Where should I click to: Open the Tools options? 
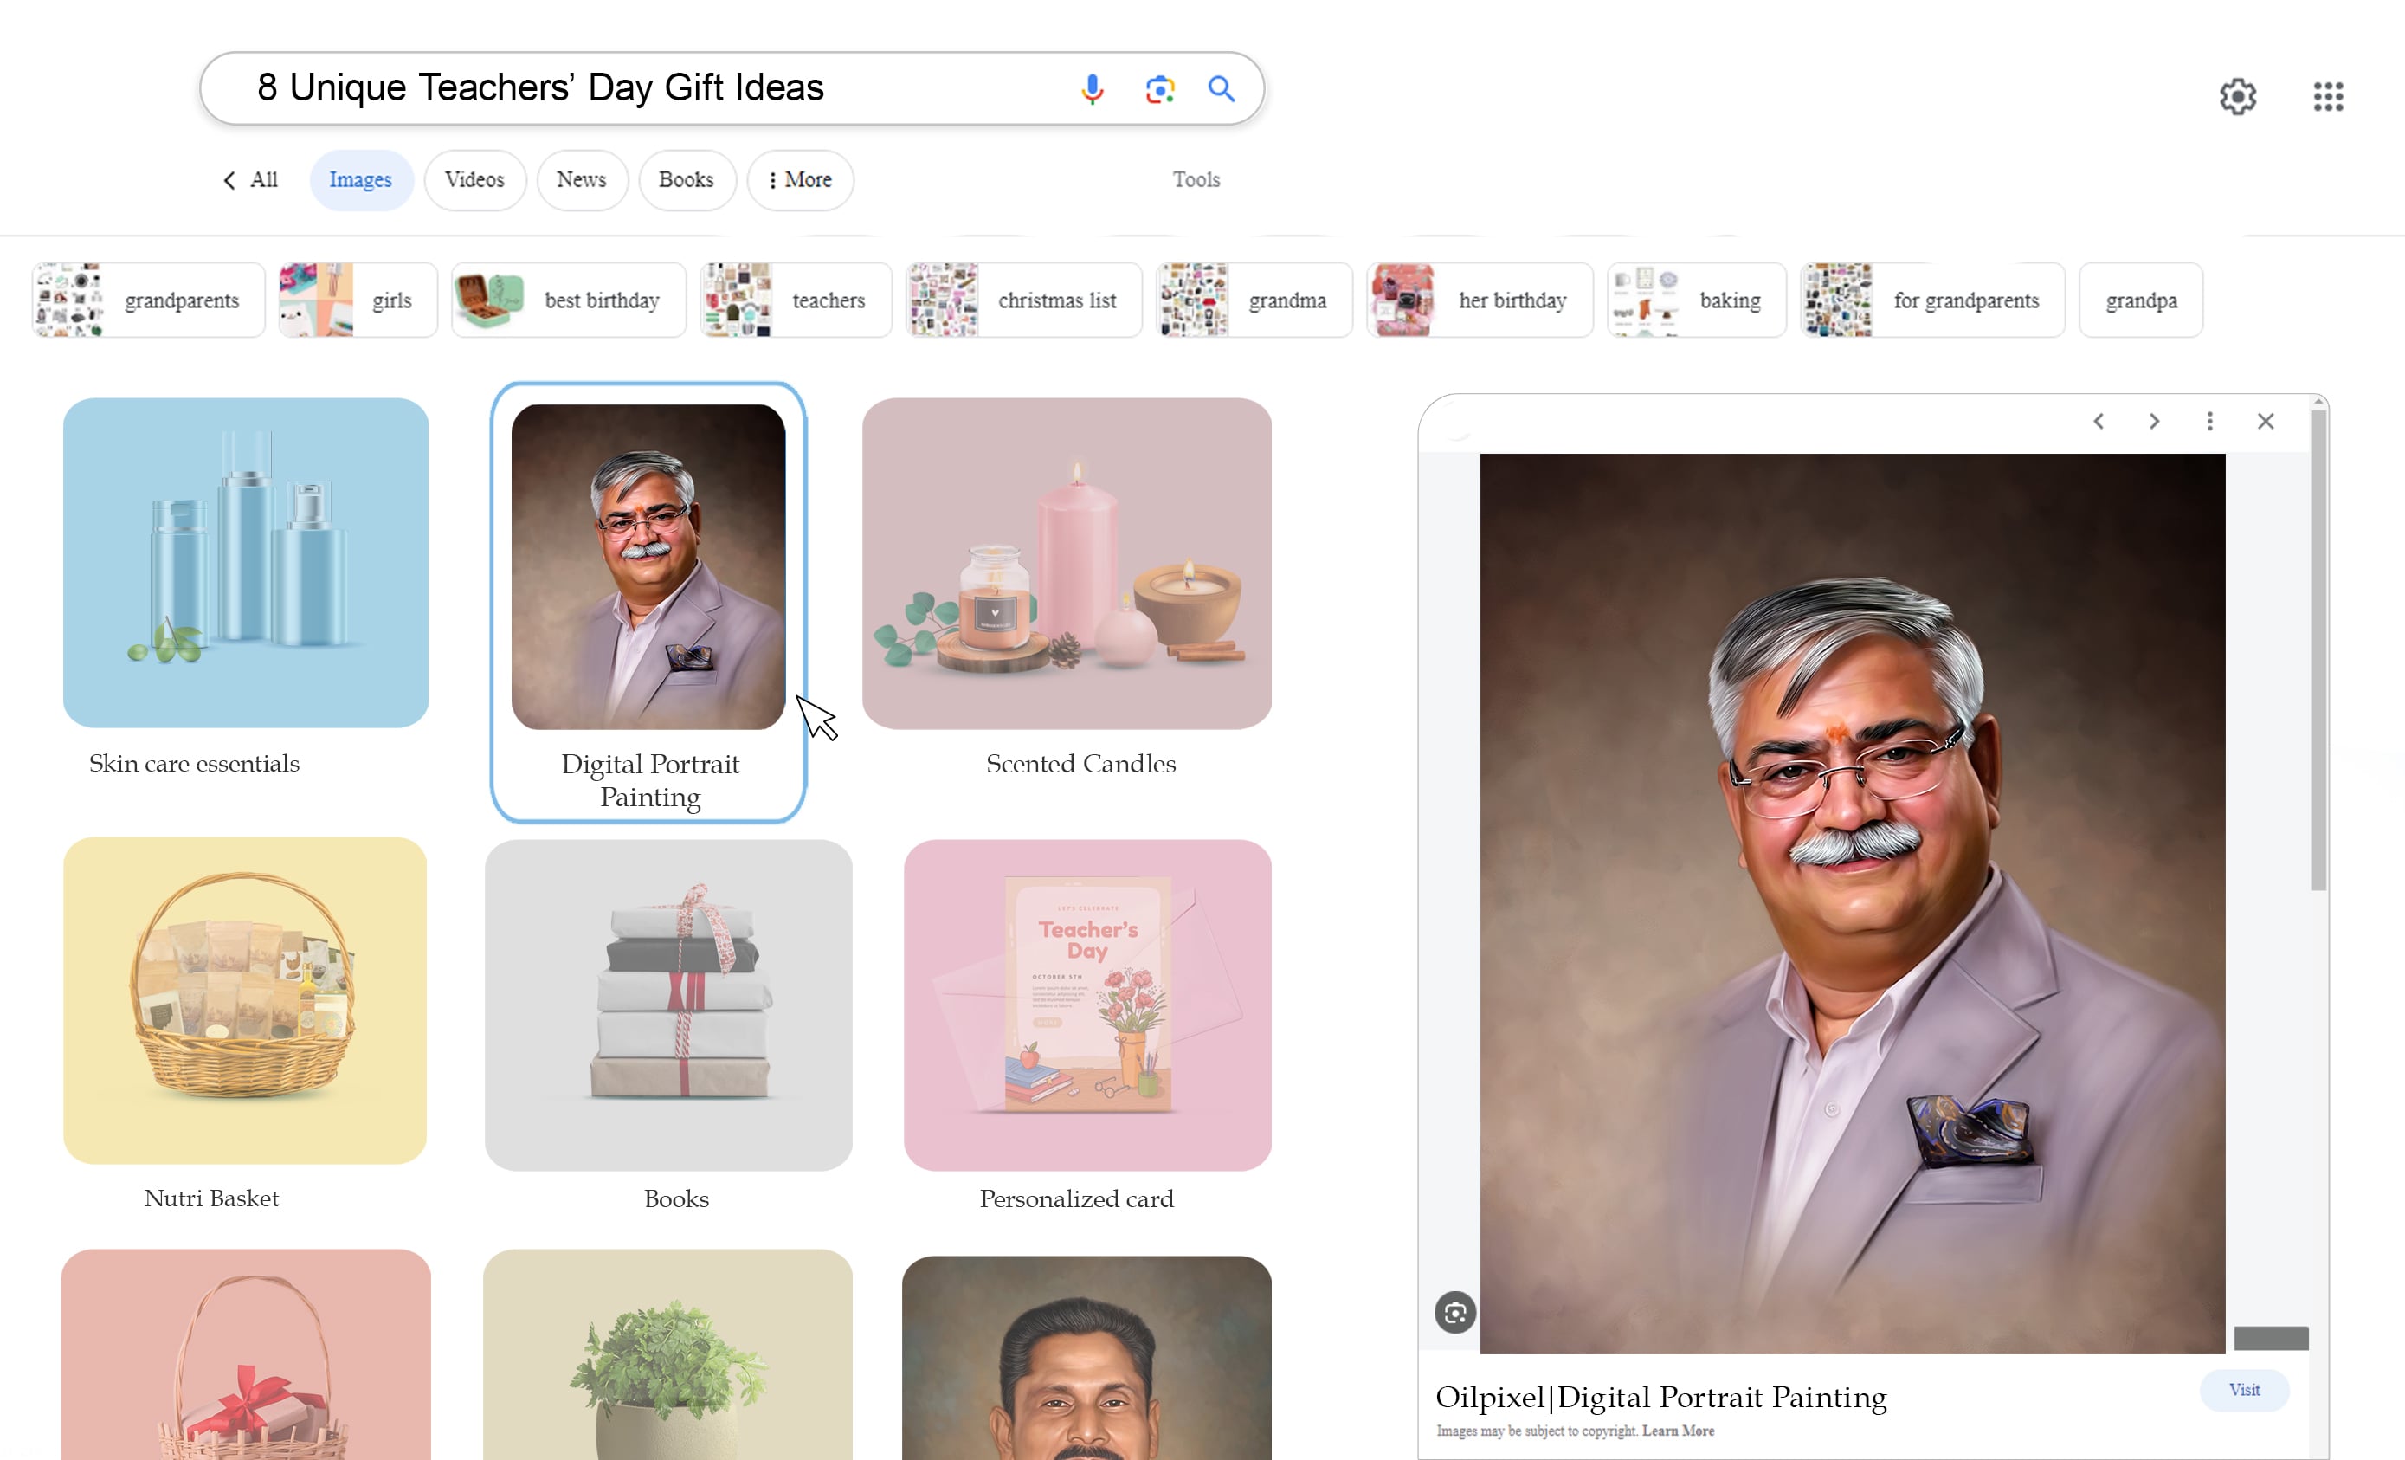click(1196, 180)
